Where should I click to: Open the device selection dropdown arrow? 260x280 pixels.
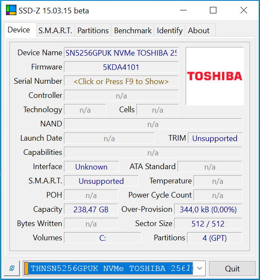coord(200,268)
